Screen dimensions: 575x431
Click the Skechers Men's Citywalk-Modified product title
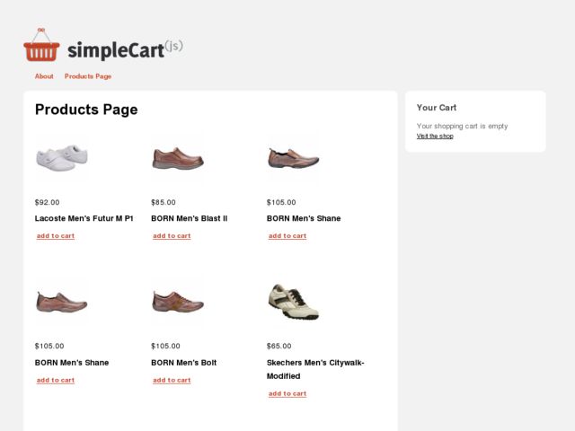(x=315, y=369)
